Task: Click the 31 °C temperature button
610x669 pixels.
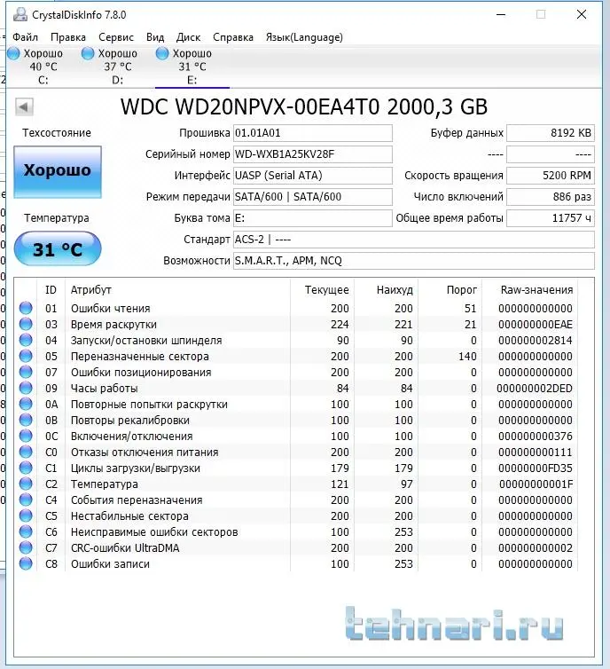Action: tap(58, 248)
